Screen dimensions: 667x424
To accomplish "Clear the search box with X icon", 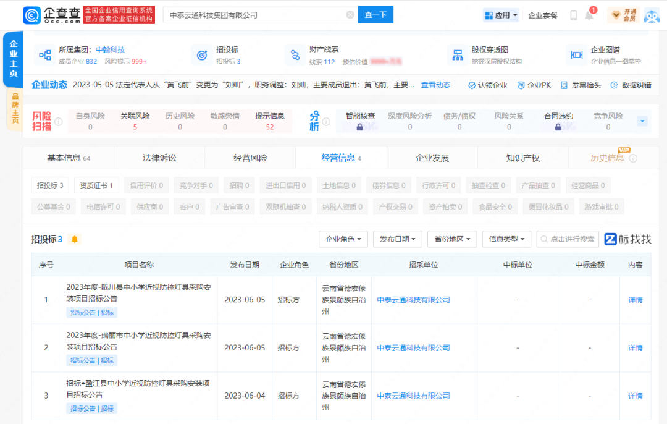I will click(350, 15).
